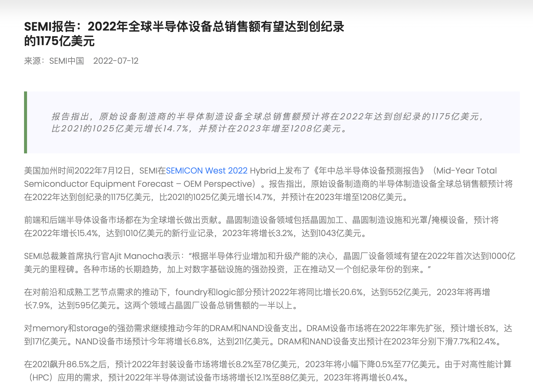The width and height of the screenshot is (533, 391).
Task: Click the line beginning '前端和后端半导体设备市场'
Action: 261,220
